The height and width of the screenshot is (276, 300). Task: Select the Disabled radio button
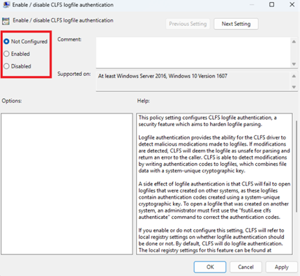tap(6, 66)
